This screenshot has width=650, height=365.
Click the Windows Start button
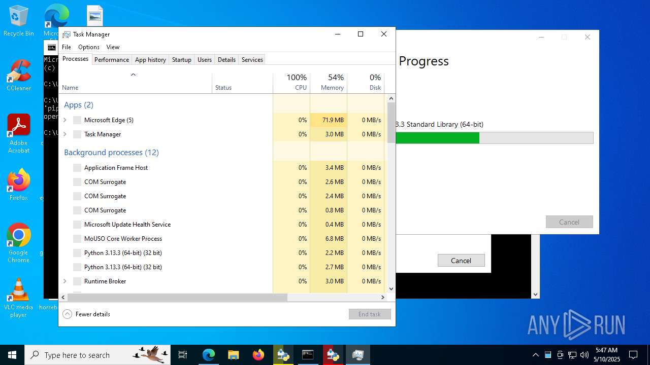(12, 355)
